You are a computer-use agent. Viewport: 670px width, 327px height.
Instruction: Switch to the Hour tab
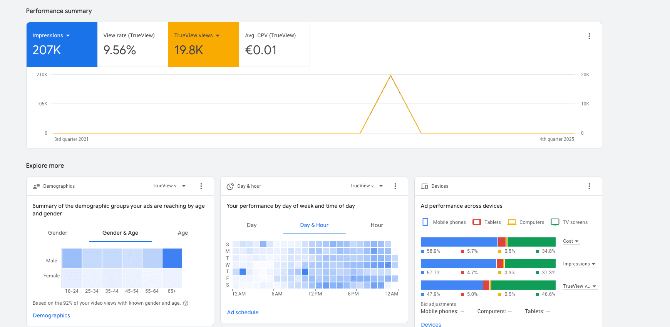pos(377,225)
